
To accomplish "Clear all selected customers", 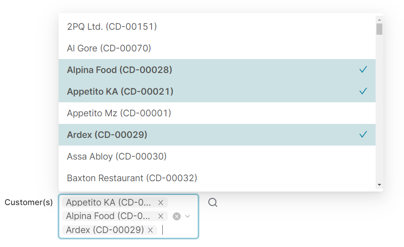I will click(177, 216).
